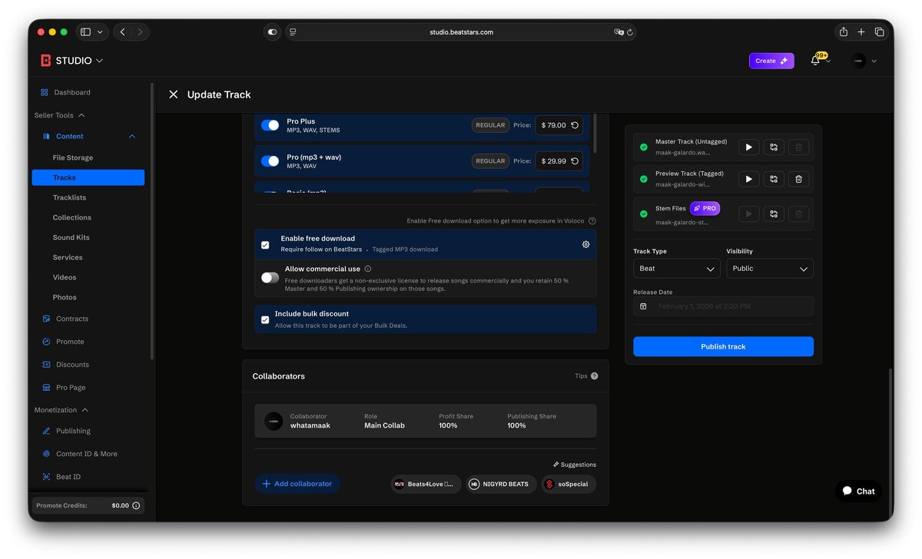The image size is (922, 559).
Task: Uncheck Enable free download checkbox
Action: (x=265, y=245)
